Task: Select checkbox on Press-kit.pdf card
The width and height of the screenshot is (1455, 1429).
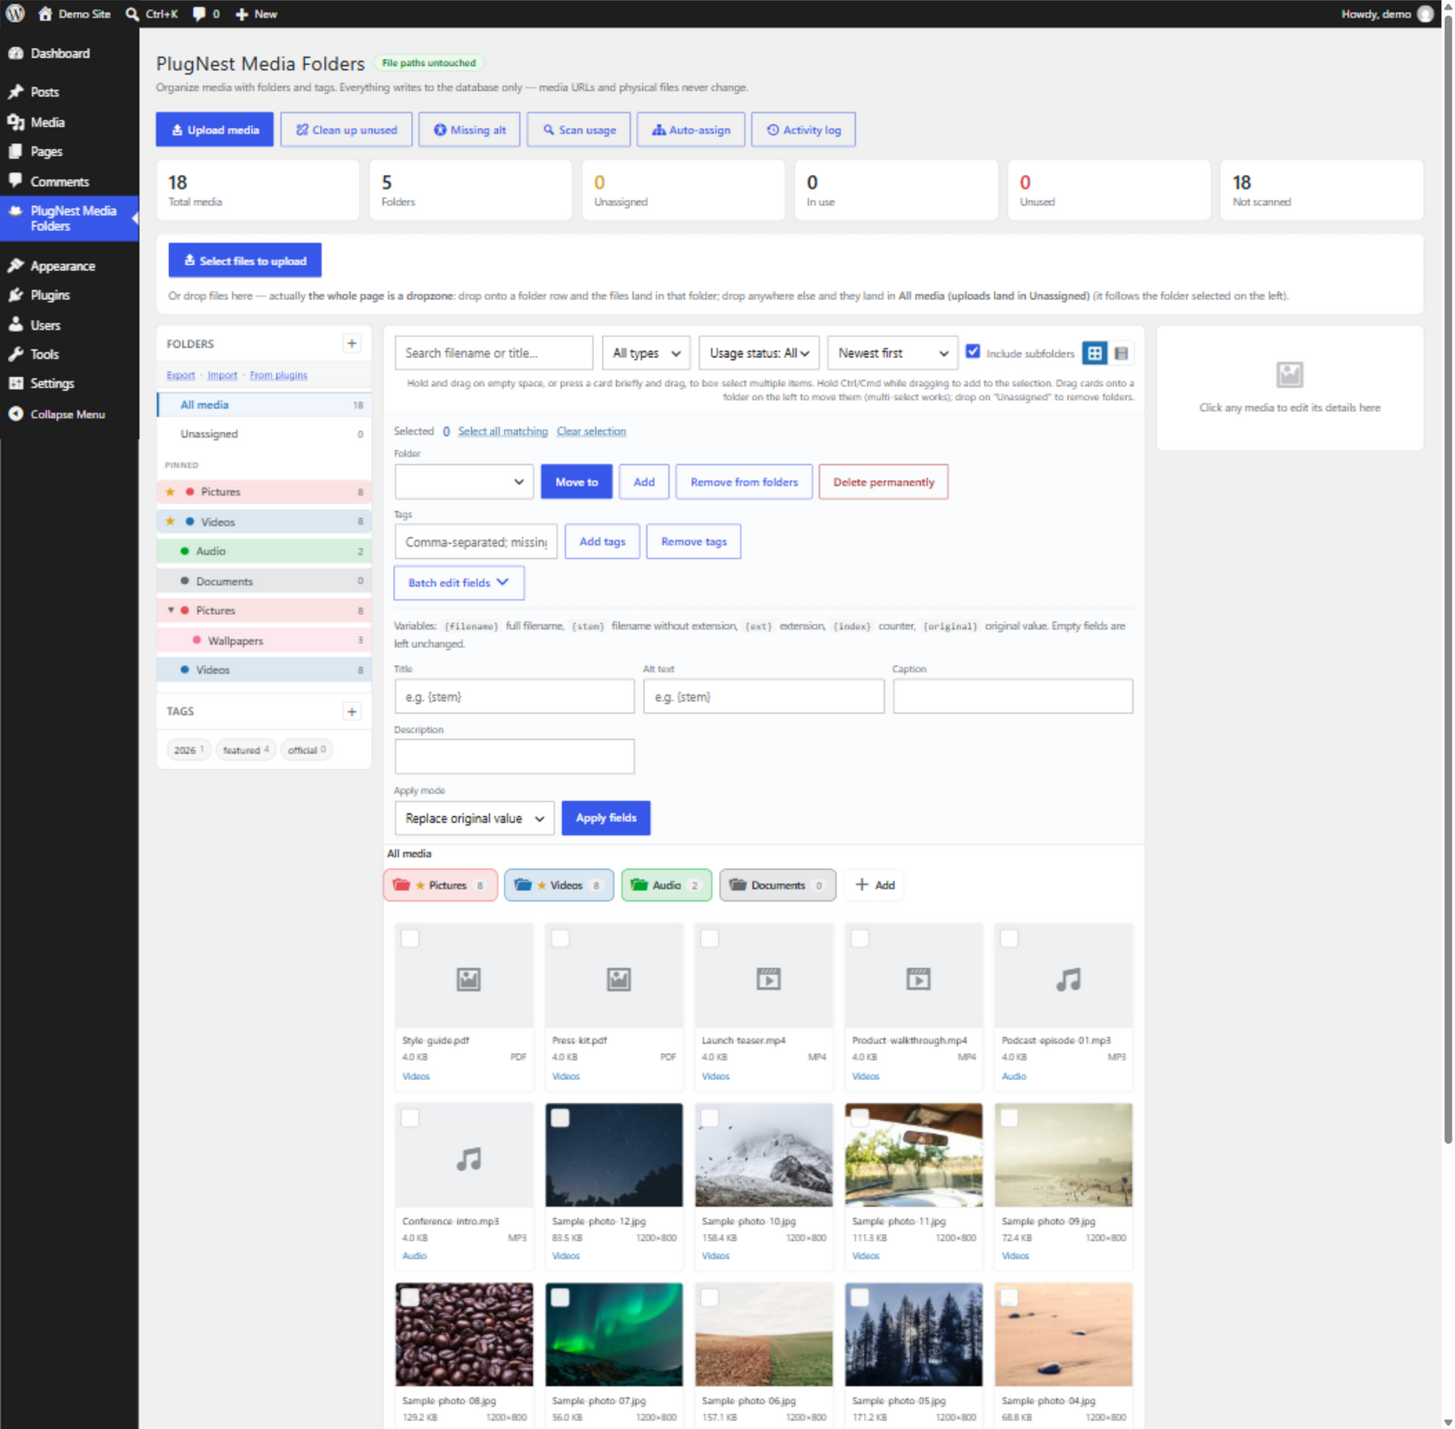Action: pyautogui.click(x=560, y=938)
